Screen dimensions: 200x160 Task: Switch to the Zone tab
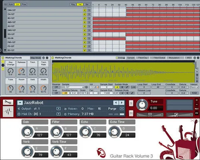[120, 58]
